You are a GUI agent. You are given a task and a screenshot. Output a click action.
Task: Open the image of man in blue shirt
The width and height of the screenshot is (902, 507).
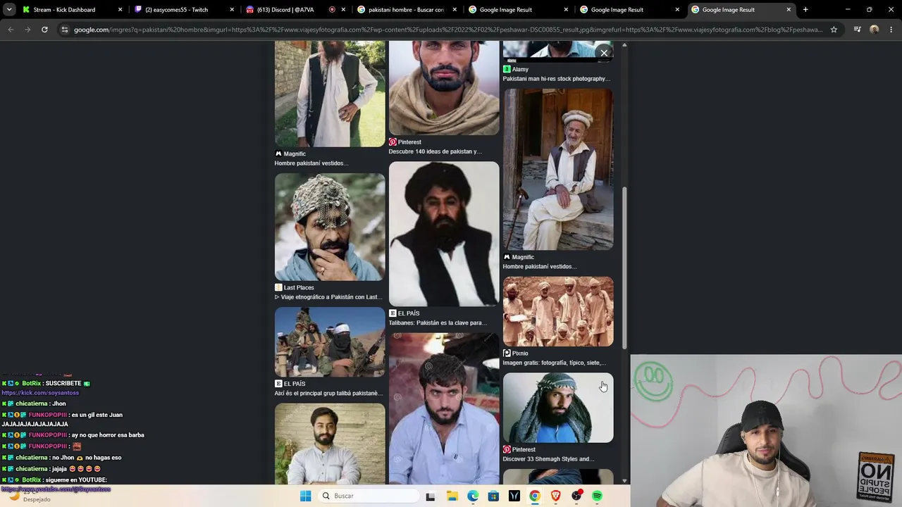pyautogui.click(x=444, y=408)
